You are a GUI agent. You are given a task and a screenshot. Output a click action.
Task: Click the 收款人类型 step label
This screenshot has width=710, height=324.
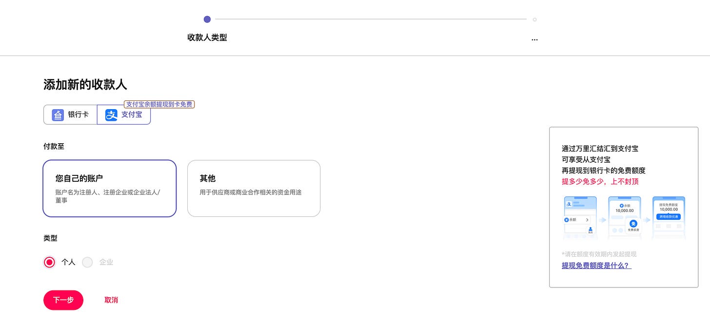point(207,38)
